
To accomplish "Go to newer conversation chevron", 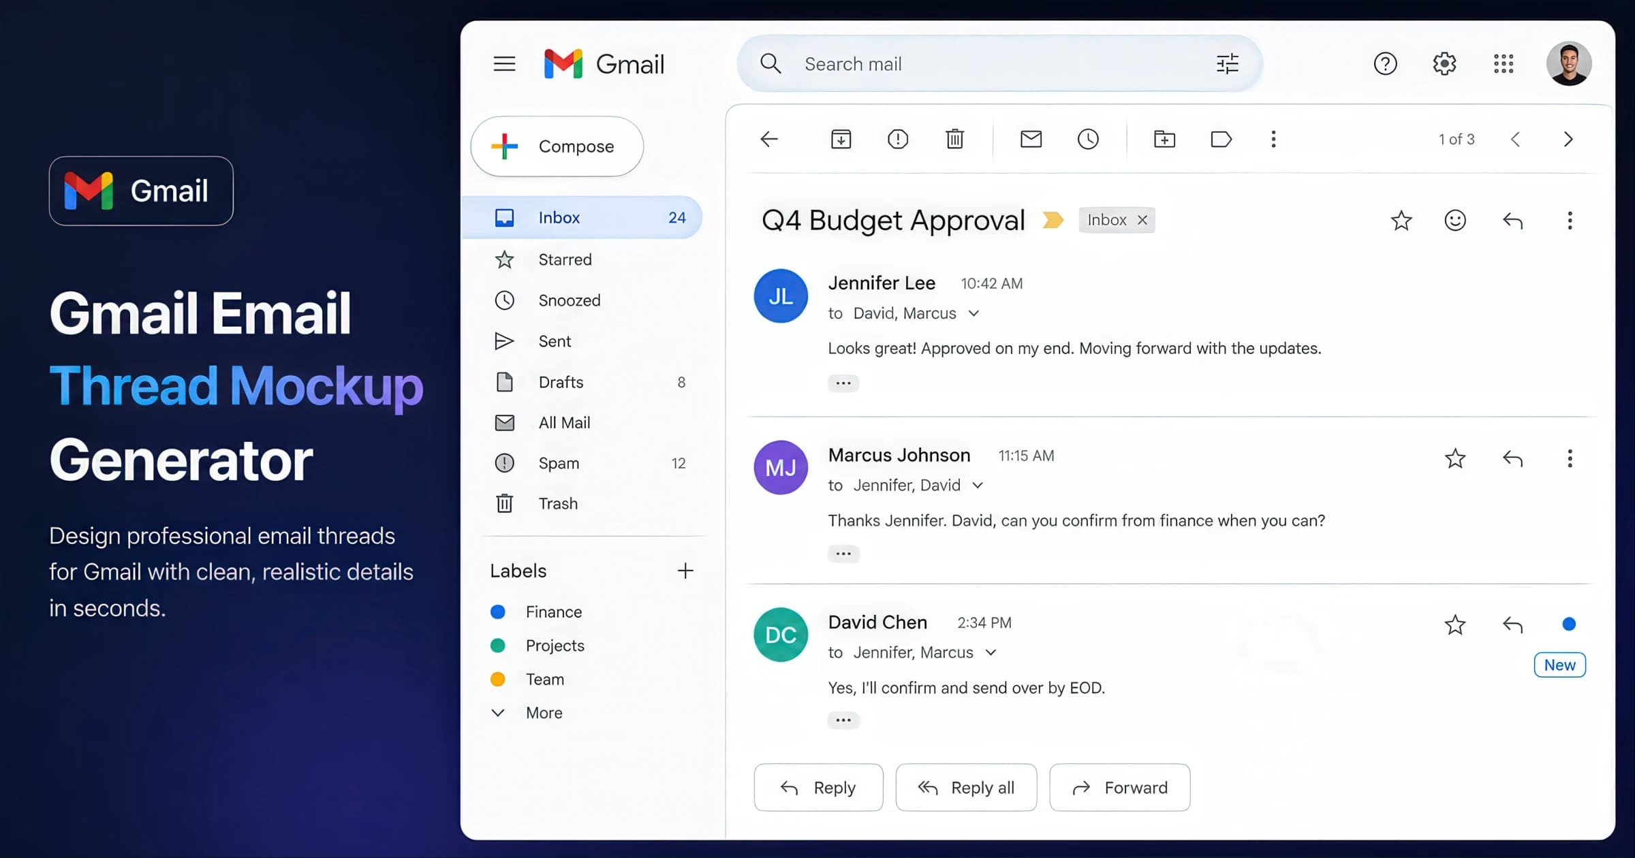I will click(x=1515, y=139).
